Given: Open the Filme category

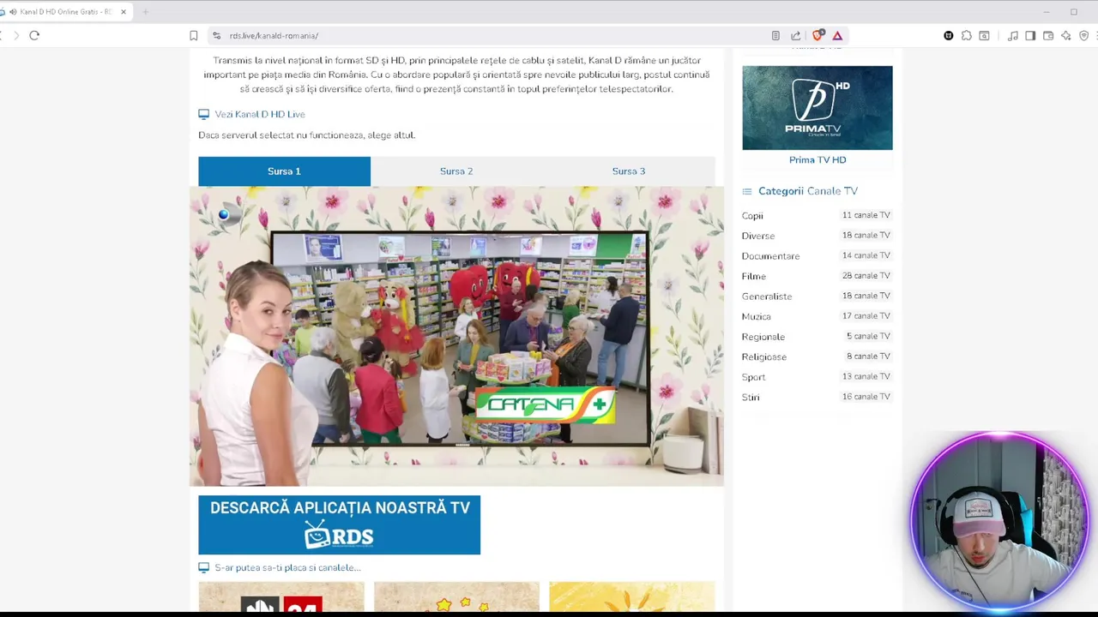Looking at the screenshot, I should (754, 276).
